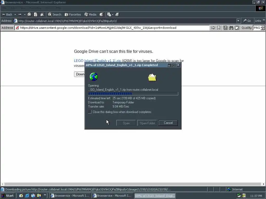
Task: Open the History icon in toolbar
Action: pyautogui.click(x=102, y=15)
